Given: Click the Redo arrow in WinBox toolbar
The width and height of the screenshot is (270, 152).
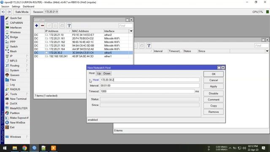Looking at the screenshot, I should point(9,12).
